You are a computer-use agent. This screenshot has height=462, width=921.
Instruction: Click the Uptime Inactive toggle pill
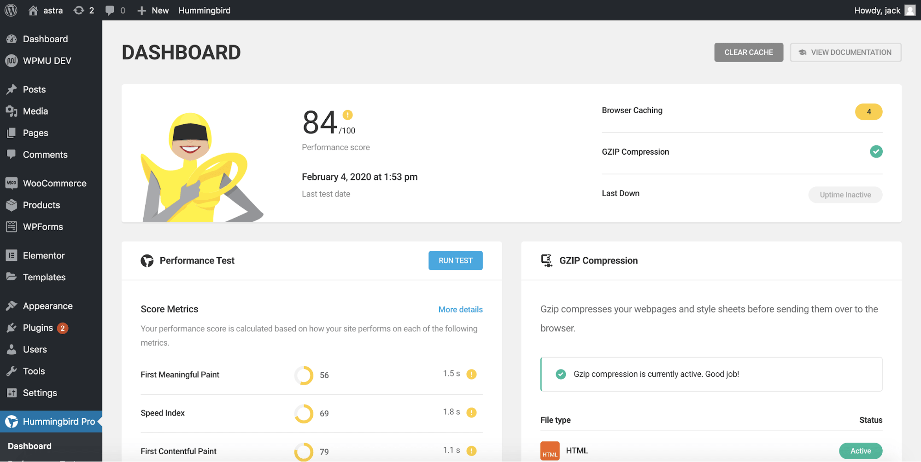coord(845,194)
